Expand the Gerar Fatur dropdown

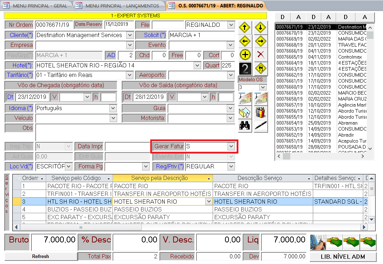(x=231, y=146)
